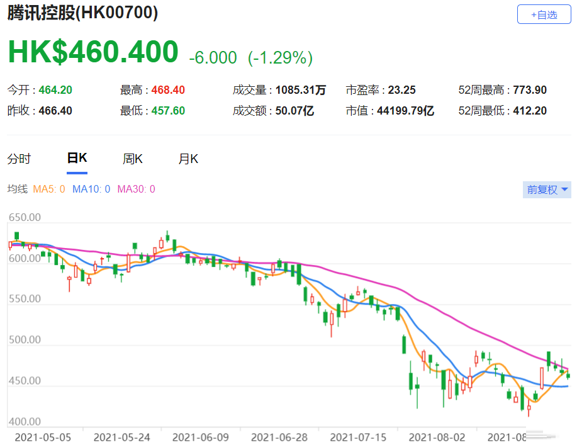
Task: Add stock via the +自选 button
Action: (544, 14)
